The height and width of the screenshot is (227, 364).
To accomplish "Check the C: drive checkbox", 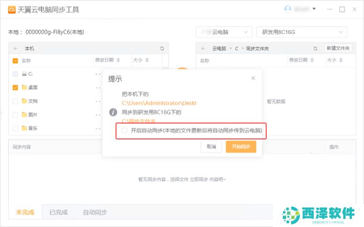I will click(15, 74).
